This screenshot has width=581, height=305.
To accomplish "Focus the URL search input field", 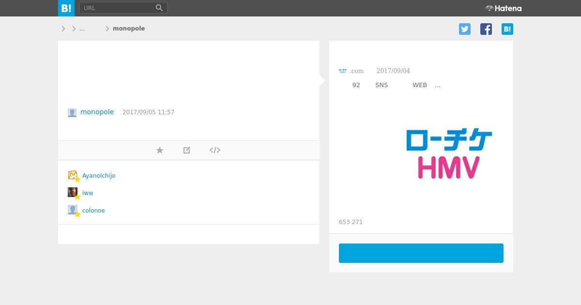I will (117, 8).
